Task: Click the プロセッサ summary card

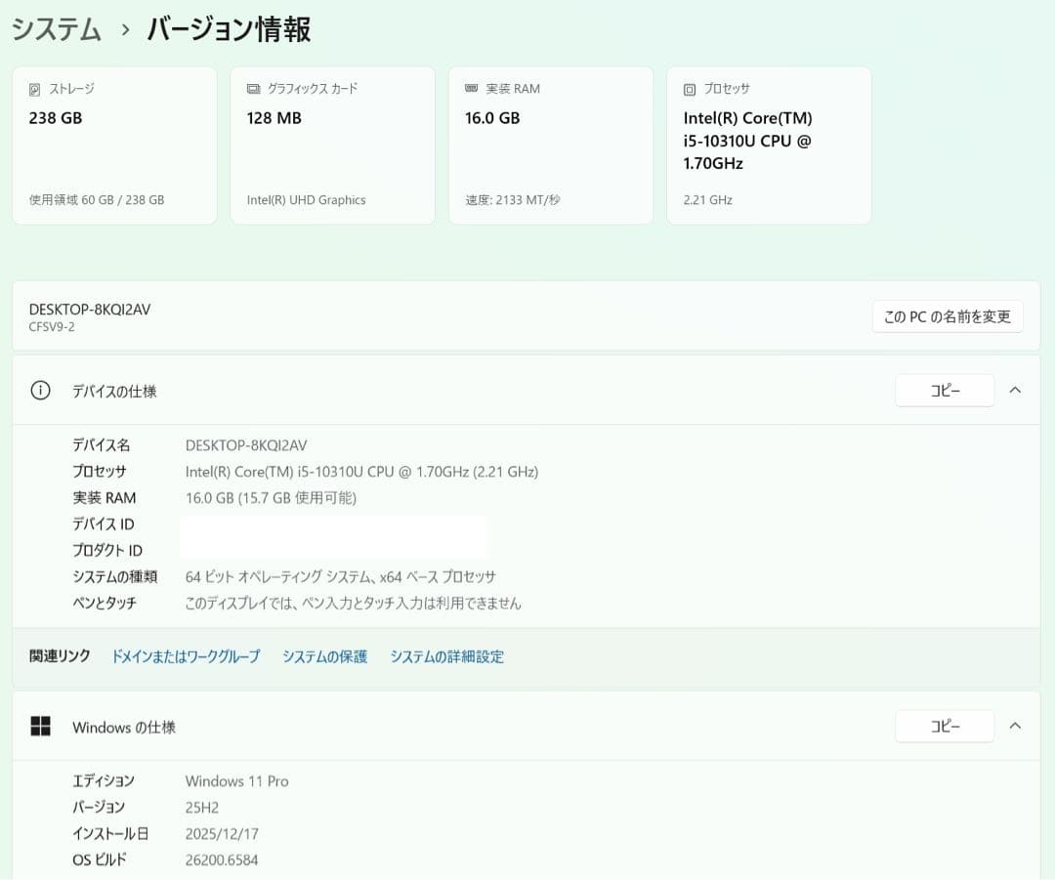Action: point(768,145)
